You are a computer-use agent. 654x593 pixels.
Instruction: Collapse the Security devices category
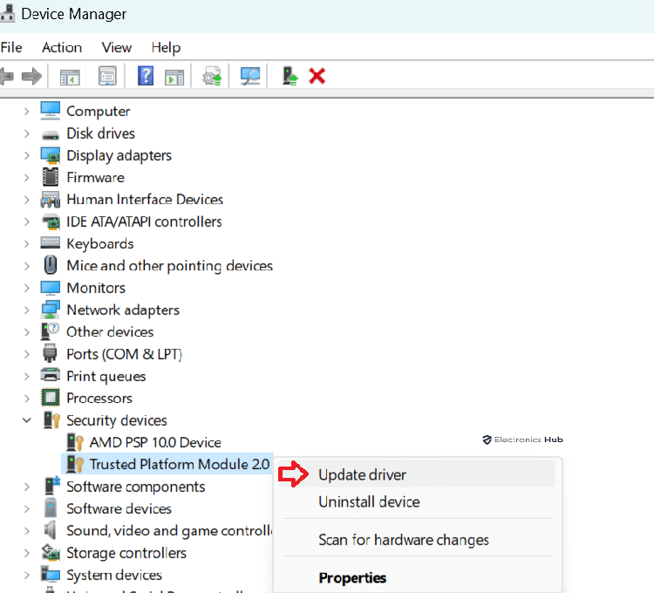27,420
